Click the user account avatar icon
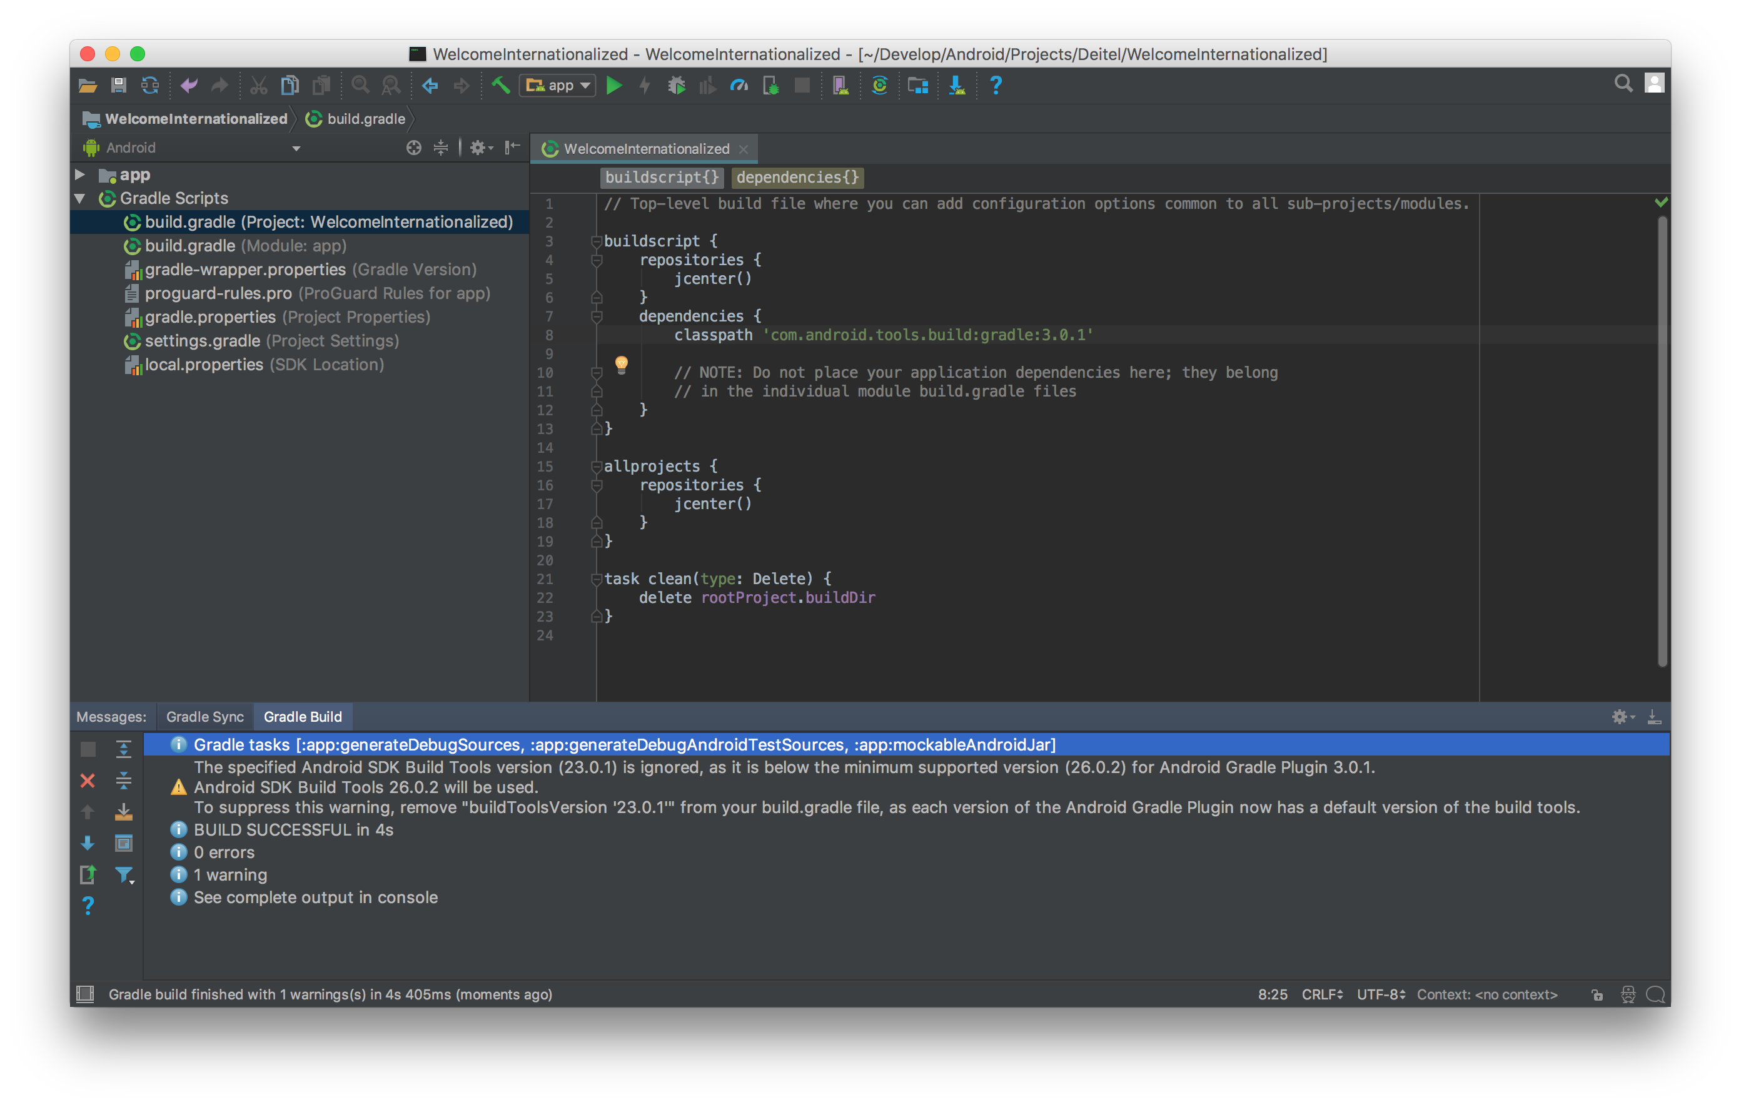Screen dimensions: 1741x1107 click(x=1654, y=83)
